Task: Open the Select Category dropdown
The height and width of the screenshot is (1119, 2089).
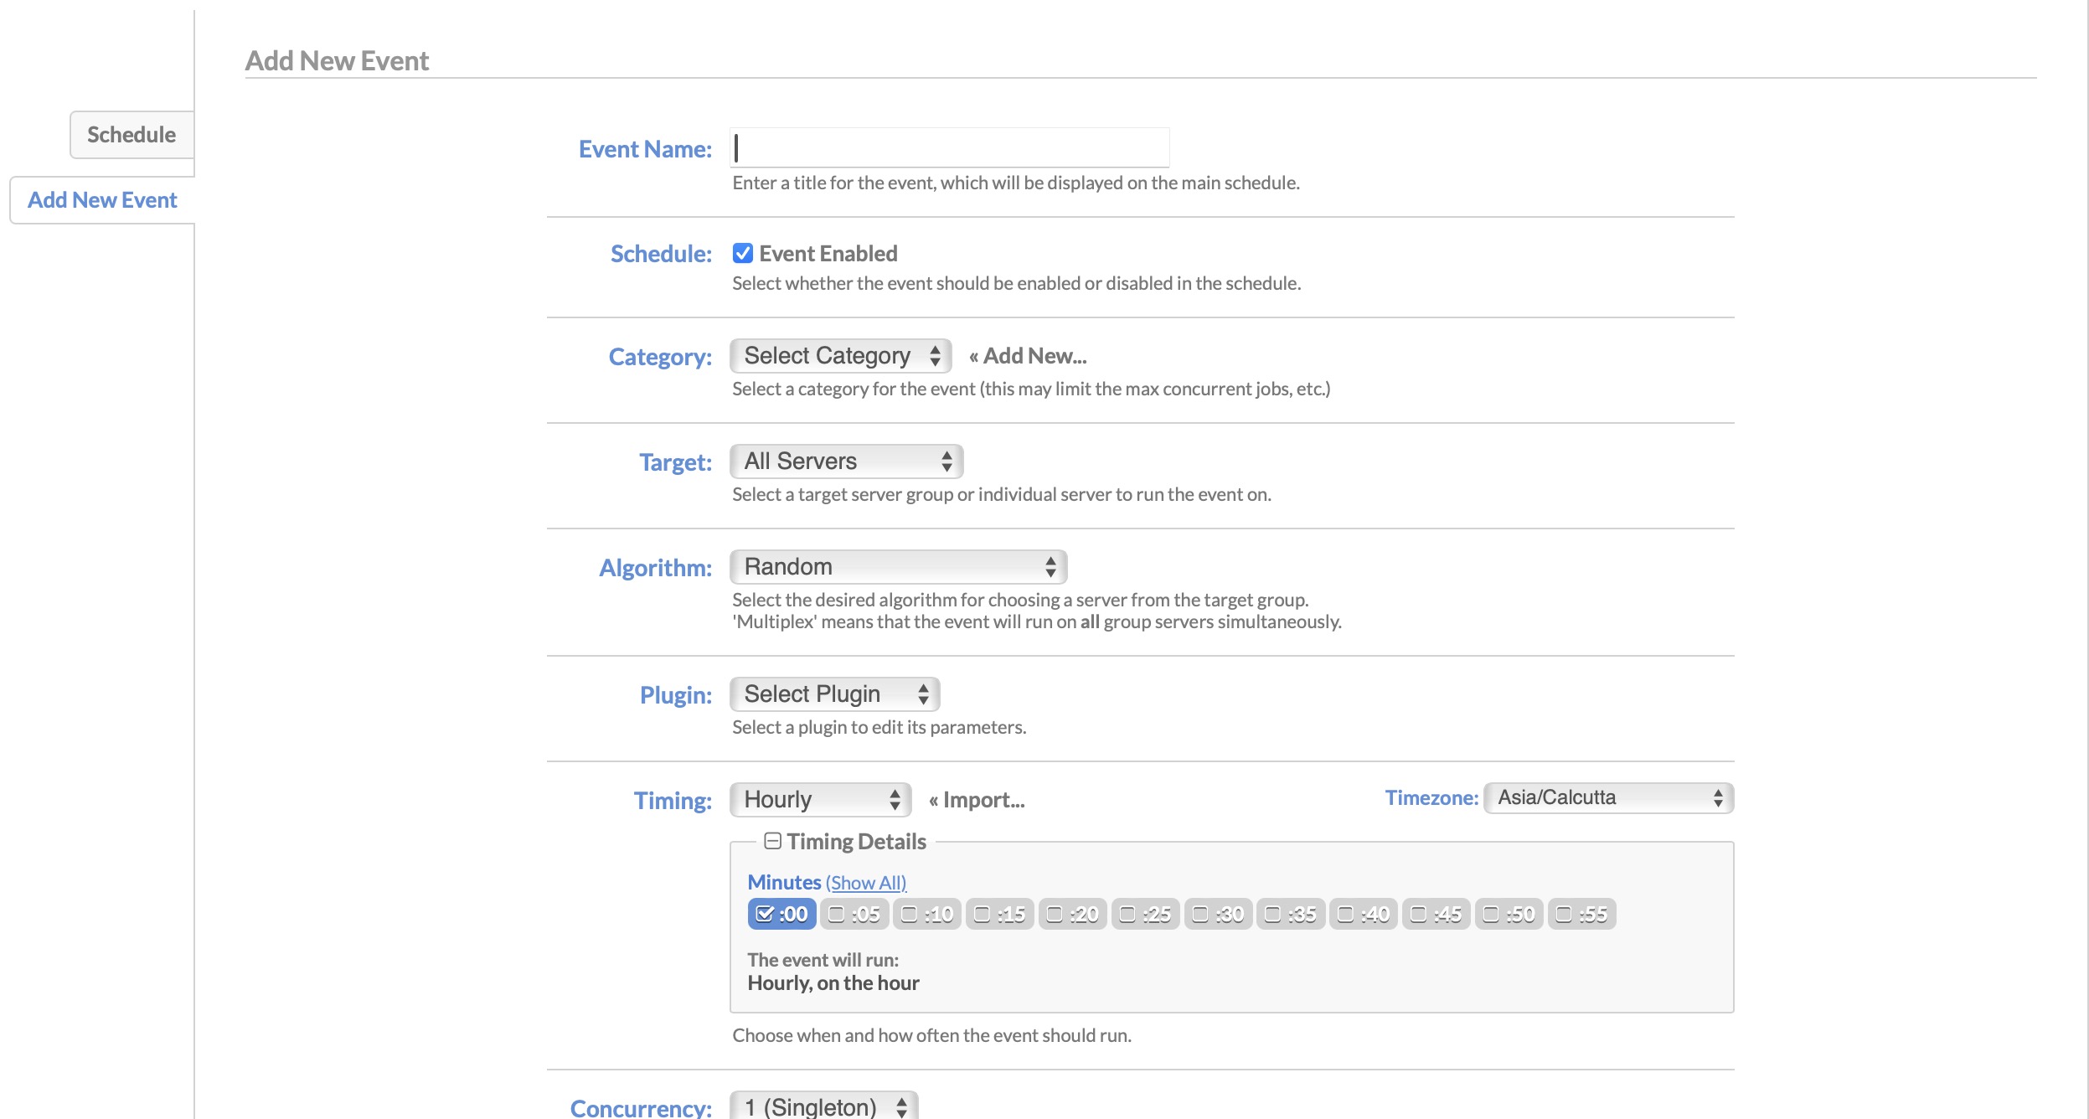Action: (x=840, y=356)
